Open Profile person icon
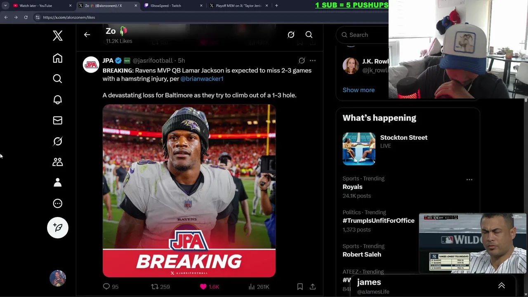Viewport: 528px width, 297px height. 58,182
